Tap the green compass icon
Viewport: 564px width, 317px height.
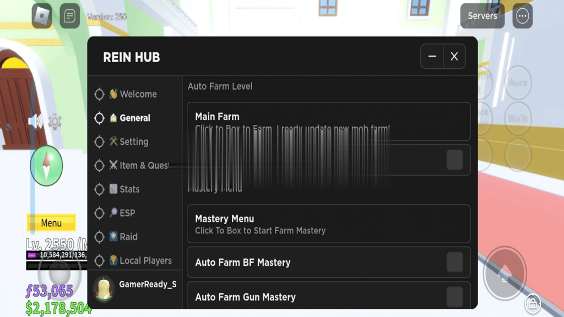(46, 166)
